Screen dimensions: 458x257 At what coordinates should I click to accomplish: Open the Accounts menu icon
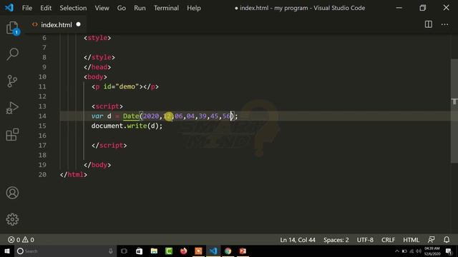[x=12, y=193]
